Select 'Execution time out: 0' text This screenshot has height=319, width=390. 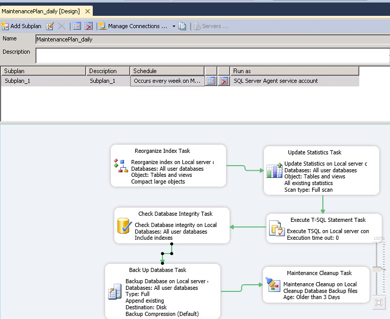click(x=313, y=238)
